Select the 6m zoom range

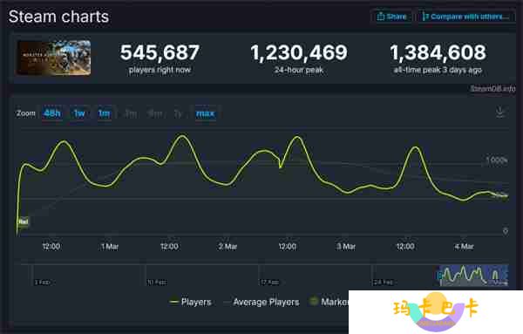coord(155,113)
